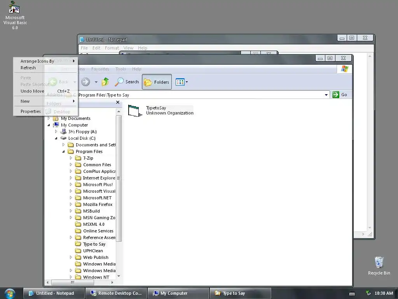Image resolution: width=398 pixels, height=299 pixels.
Task: Expand the Reference Assemblies folder node
Action: click(71, 237)
